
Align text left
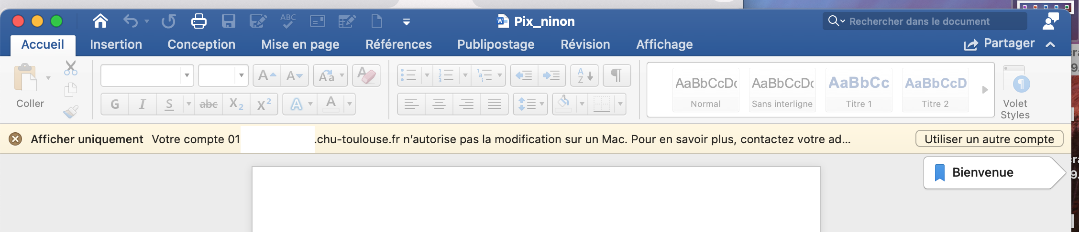coord(411,104)
